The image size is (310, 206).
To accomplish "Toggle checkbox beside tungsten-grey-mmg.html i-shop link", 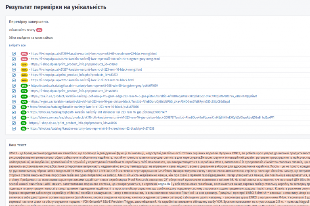I will point(14,59).
